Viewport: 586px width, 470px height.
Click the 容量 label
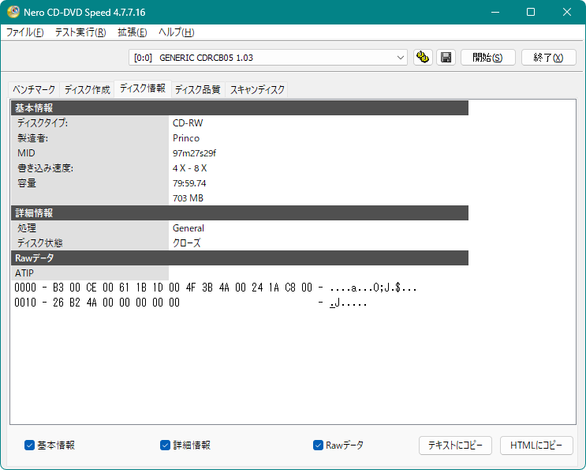point(27,183)
